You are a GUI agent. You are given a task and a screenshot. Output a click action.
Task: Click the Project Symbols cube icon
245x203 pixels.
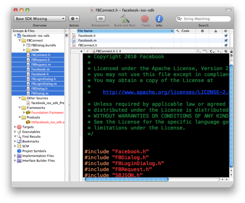coord(19,151)
